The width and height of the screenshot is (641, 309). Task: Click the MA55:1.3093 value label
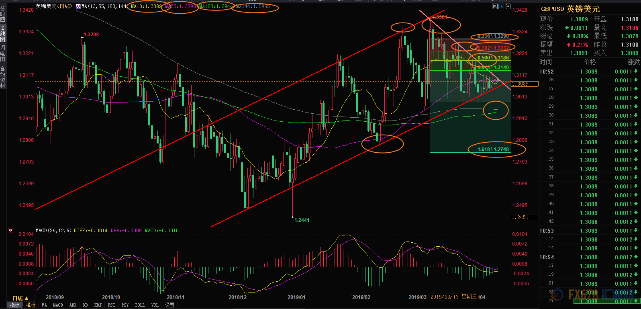coord(180,6)
